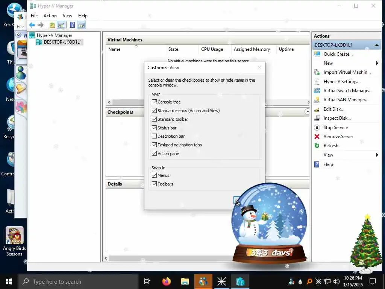Screen dimensions: 385x289
Task: Open Task View on taskbar
Action: click(147, 281)
